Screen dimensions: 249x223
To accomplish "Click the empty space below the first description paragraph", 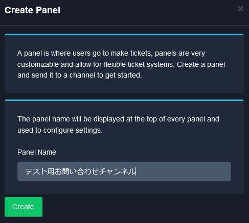I will 124,86.
